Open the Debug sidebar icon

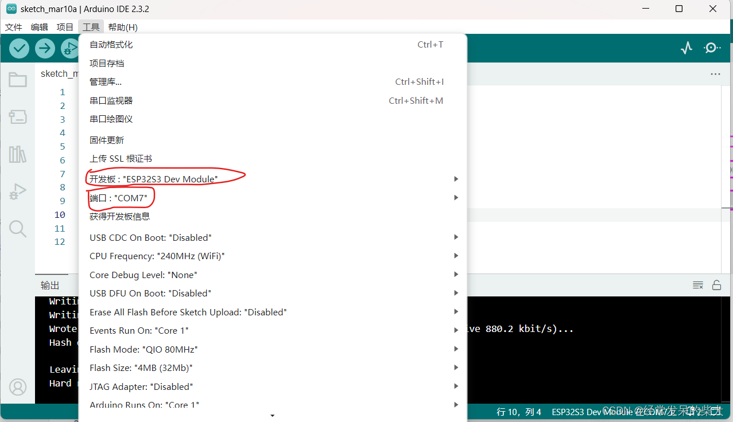[x=18, y=192]
